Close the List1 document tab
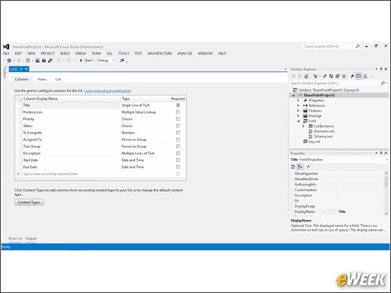 pos(26,69)
